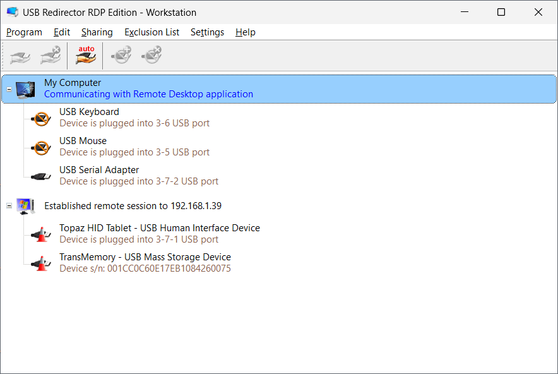Click the excluded USB Mouse device icon
The width and height of the screenshot is (558, 374).
pos(41,147)
